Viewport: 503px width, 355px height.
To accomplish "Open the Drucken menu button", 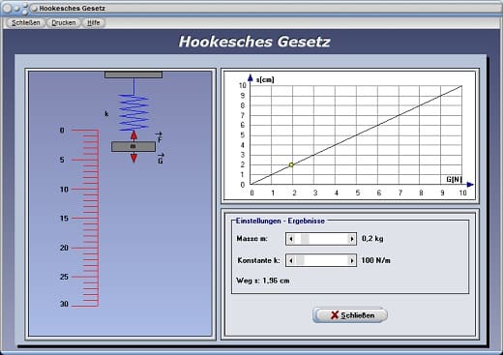I will pyautogui.click(x=64, y=23).
